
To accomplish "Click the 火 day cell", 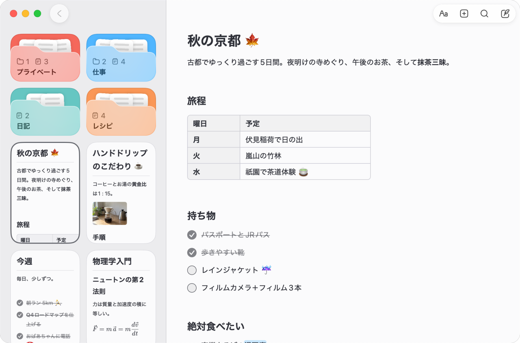I will 214,156.
